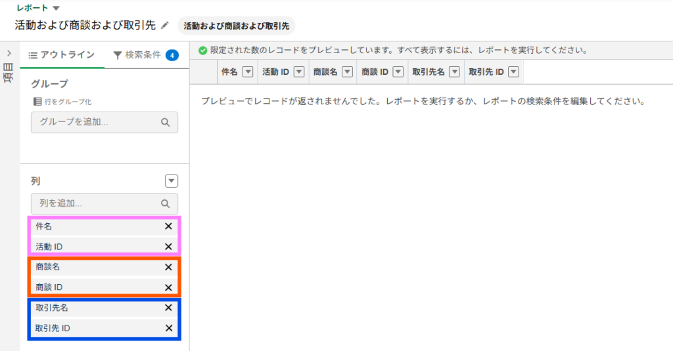Open the 件名 column header dropdown
Screen dimensions: 673x351
pyautogui.click(x=248, y=72)
